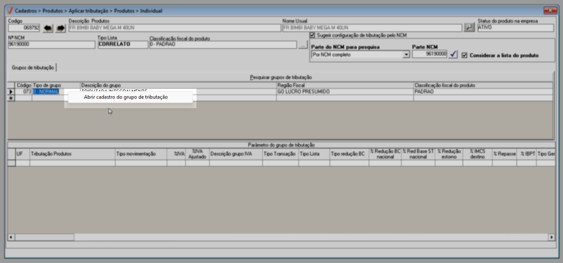Open product search magnifier beside Nome Usual

(x=469, y=27)
